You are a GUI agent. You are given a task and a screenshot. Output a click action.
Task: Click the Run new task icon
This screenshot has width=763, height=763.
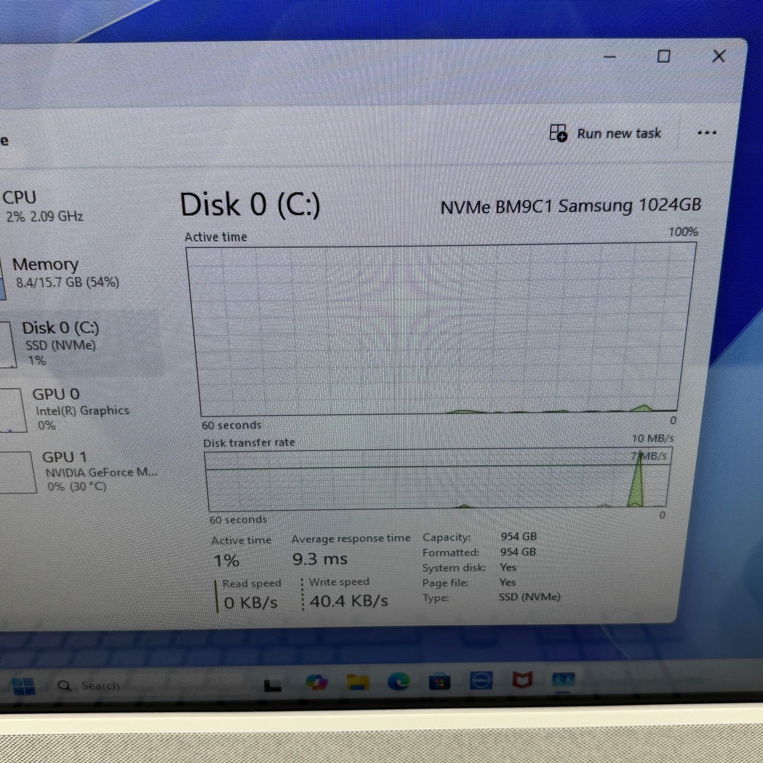(558, 133)
